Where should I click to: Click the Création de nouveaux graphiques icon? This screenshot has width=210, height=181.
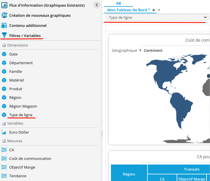(4, 15)
